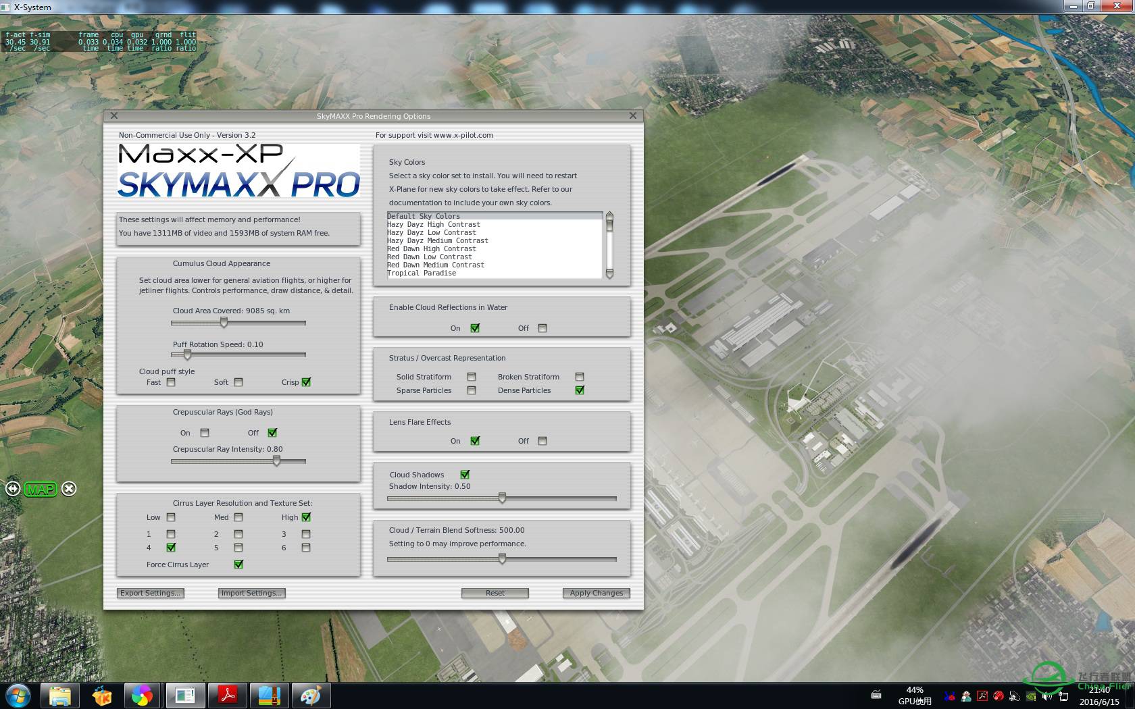The image size is (1135, 709).
Task: Open Windows Explorer from the taskbar
Action: (60, 695)
